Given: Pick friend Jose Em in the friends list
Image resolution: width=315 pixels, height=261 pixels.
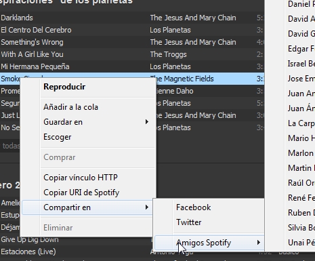Looking at the screenshot, I should 301,79.
